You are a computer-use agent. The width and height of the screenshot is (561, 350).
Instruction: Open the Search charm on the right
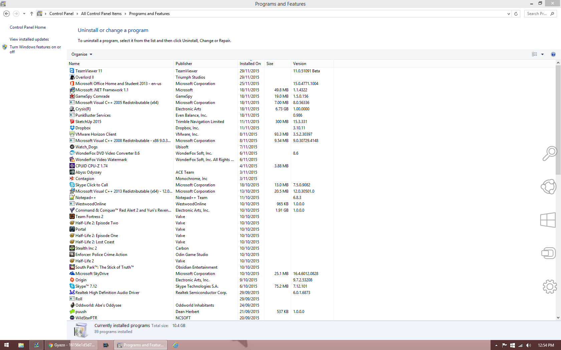(549, 154)
